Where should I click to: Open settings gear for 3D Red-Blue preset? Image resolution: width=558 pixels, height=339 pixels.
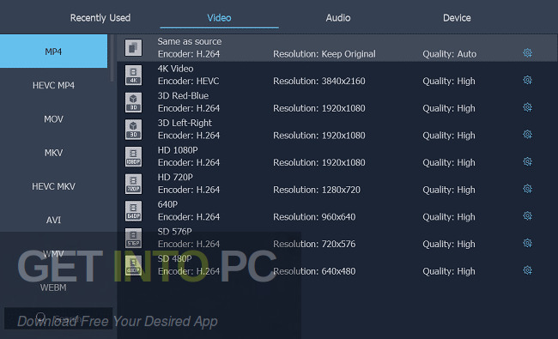coord(527,107)
